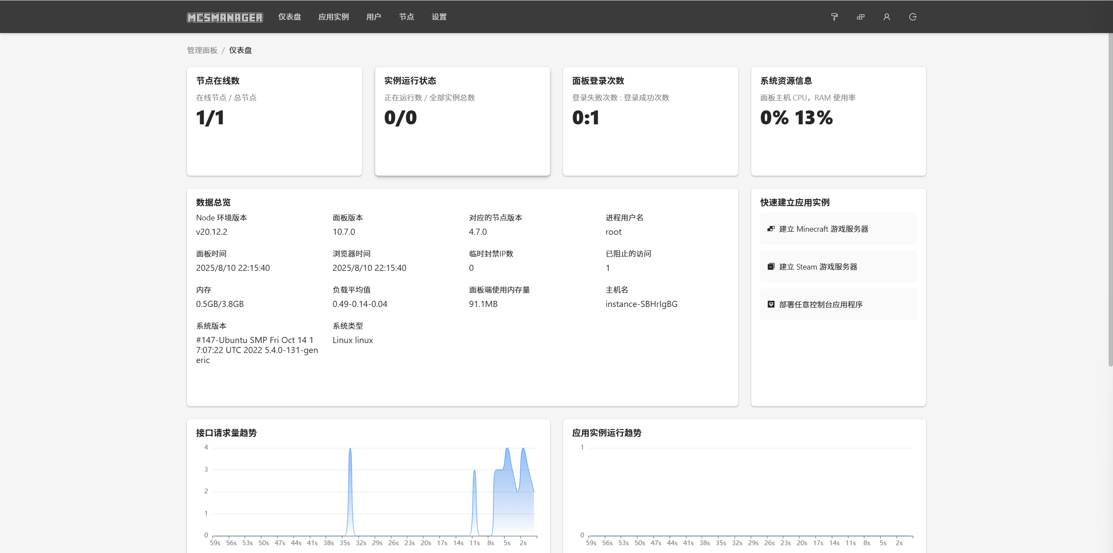Click the 快速建立应用实例 heading
This screenshot has height=553, width=1113.
[795, 202]
